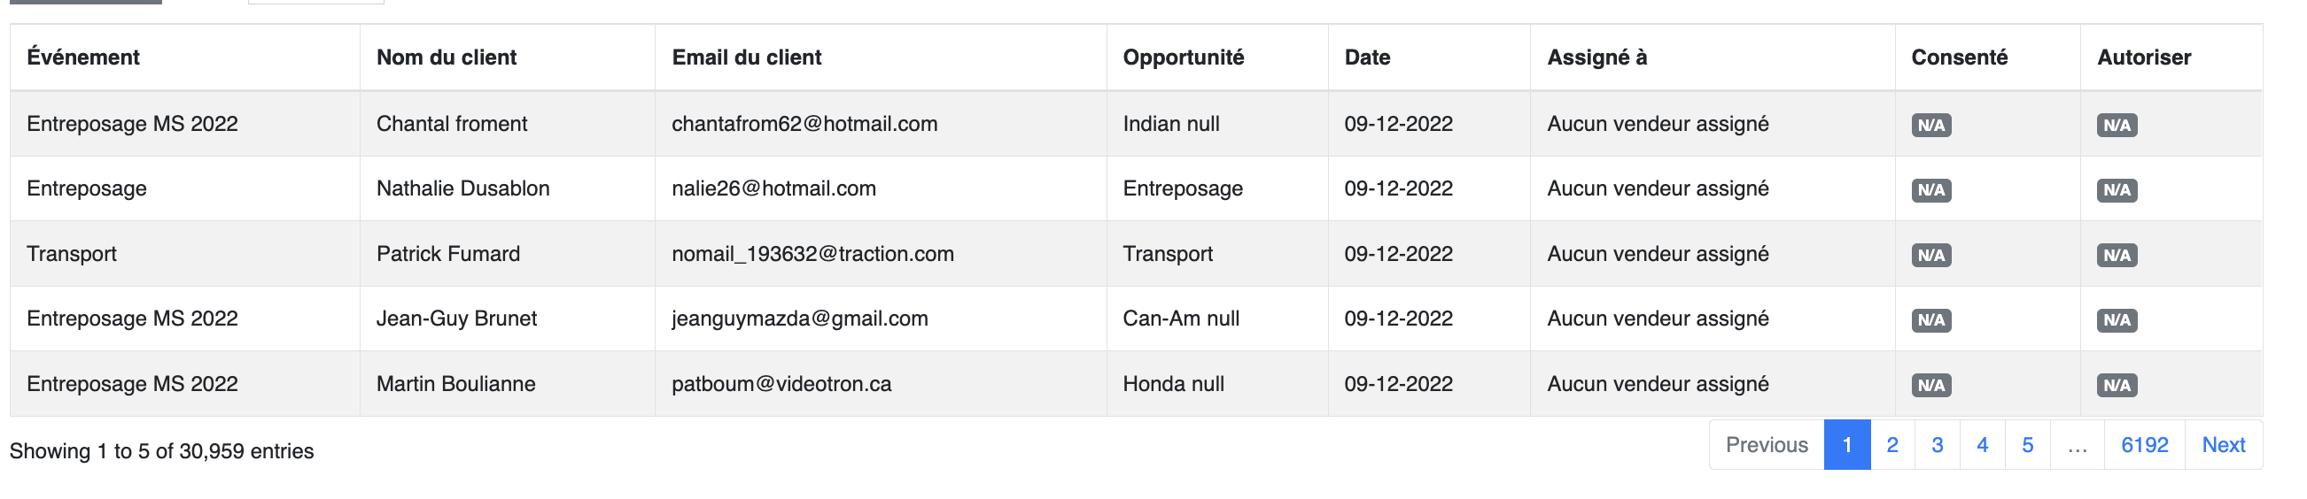
Task: Click Consenté N/A badge for Martin Boulianne
Action: (1930, 386)
